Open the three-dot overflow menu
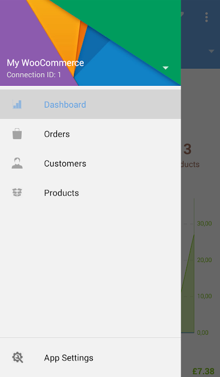220x377 pixels. click(x=206, y=17)
